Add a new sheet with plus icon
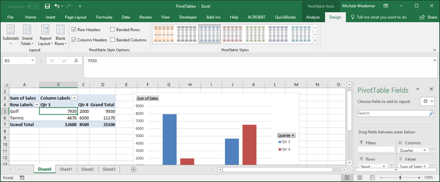Image resolution: width=440 pixels, height=182 pixels. (134, 169)
